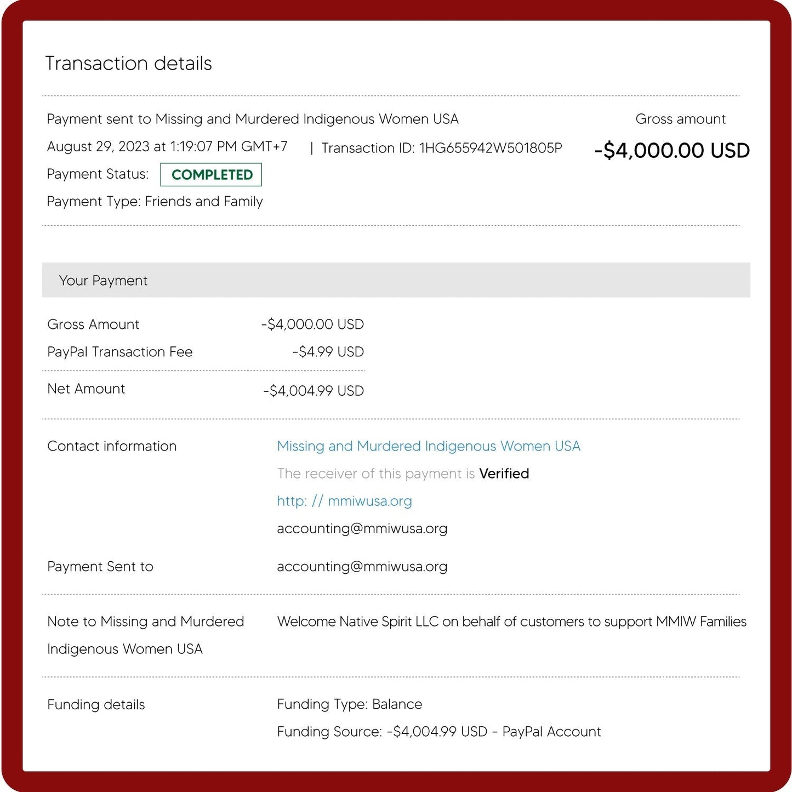
Task: Click the Funding Source PayPal Account line
Action: (x=438, y=732)
